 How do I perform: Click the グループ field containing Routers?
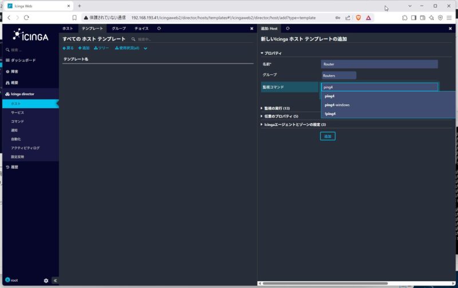point(339,76)
